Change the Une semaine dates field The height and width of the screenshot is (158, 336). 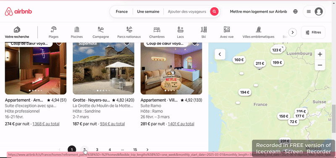tap(148, 12)
